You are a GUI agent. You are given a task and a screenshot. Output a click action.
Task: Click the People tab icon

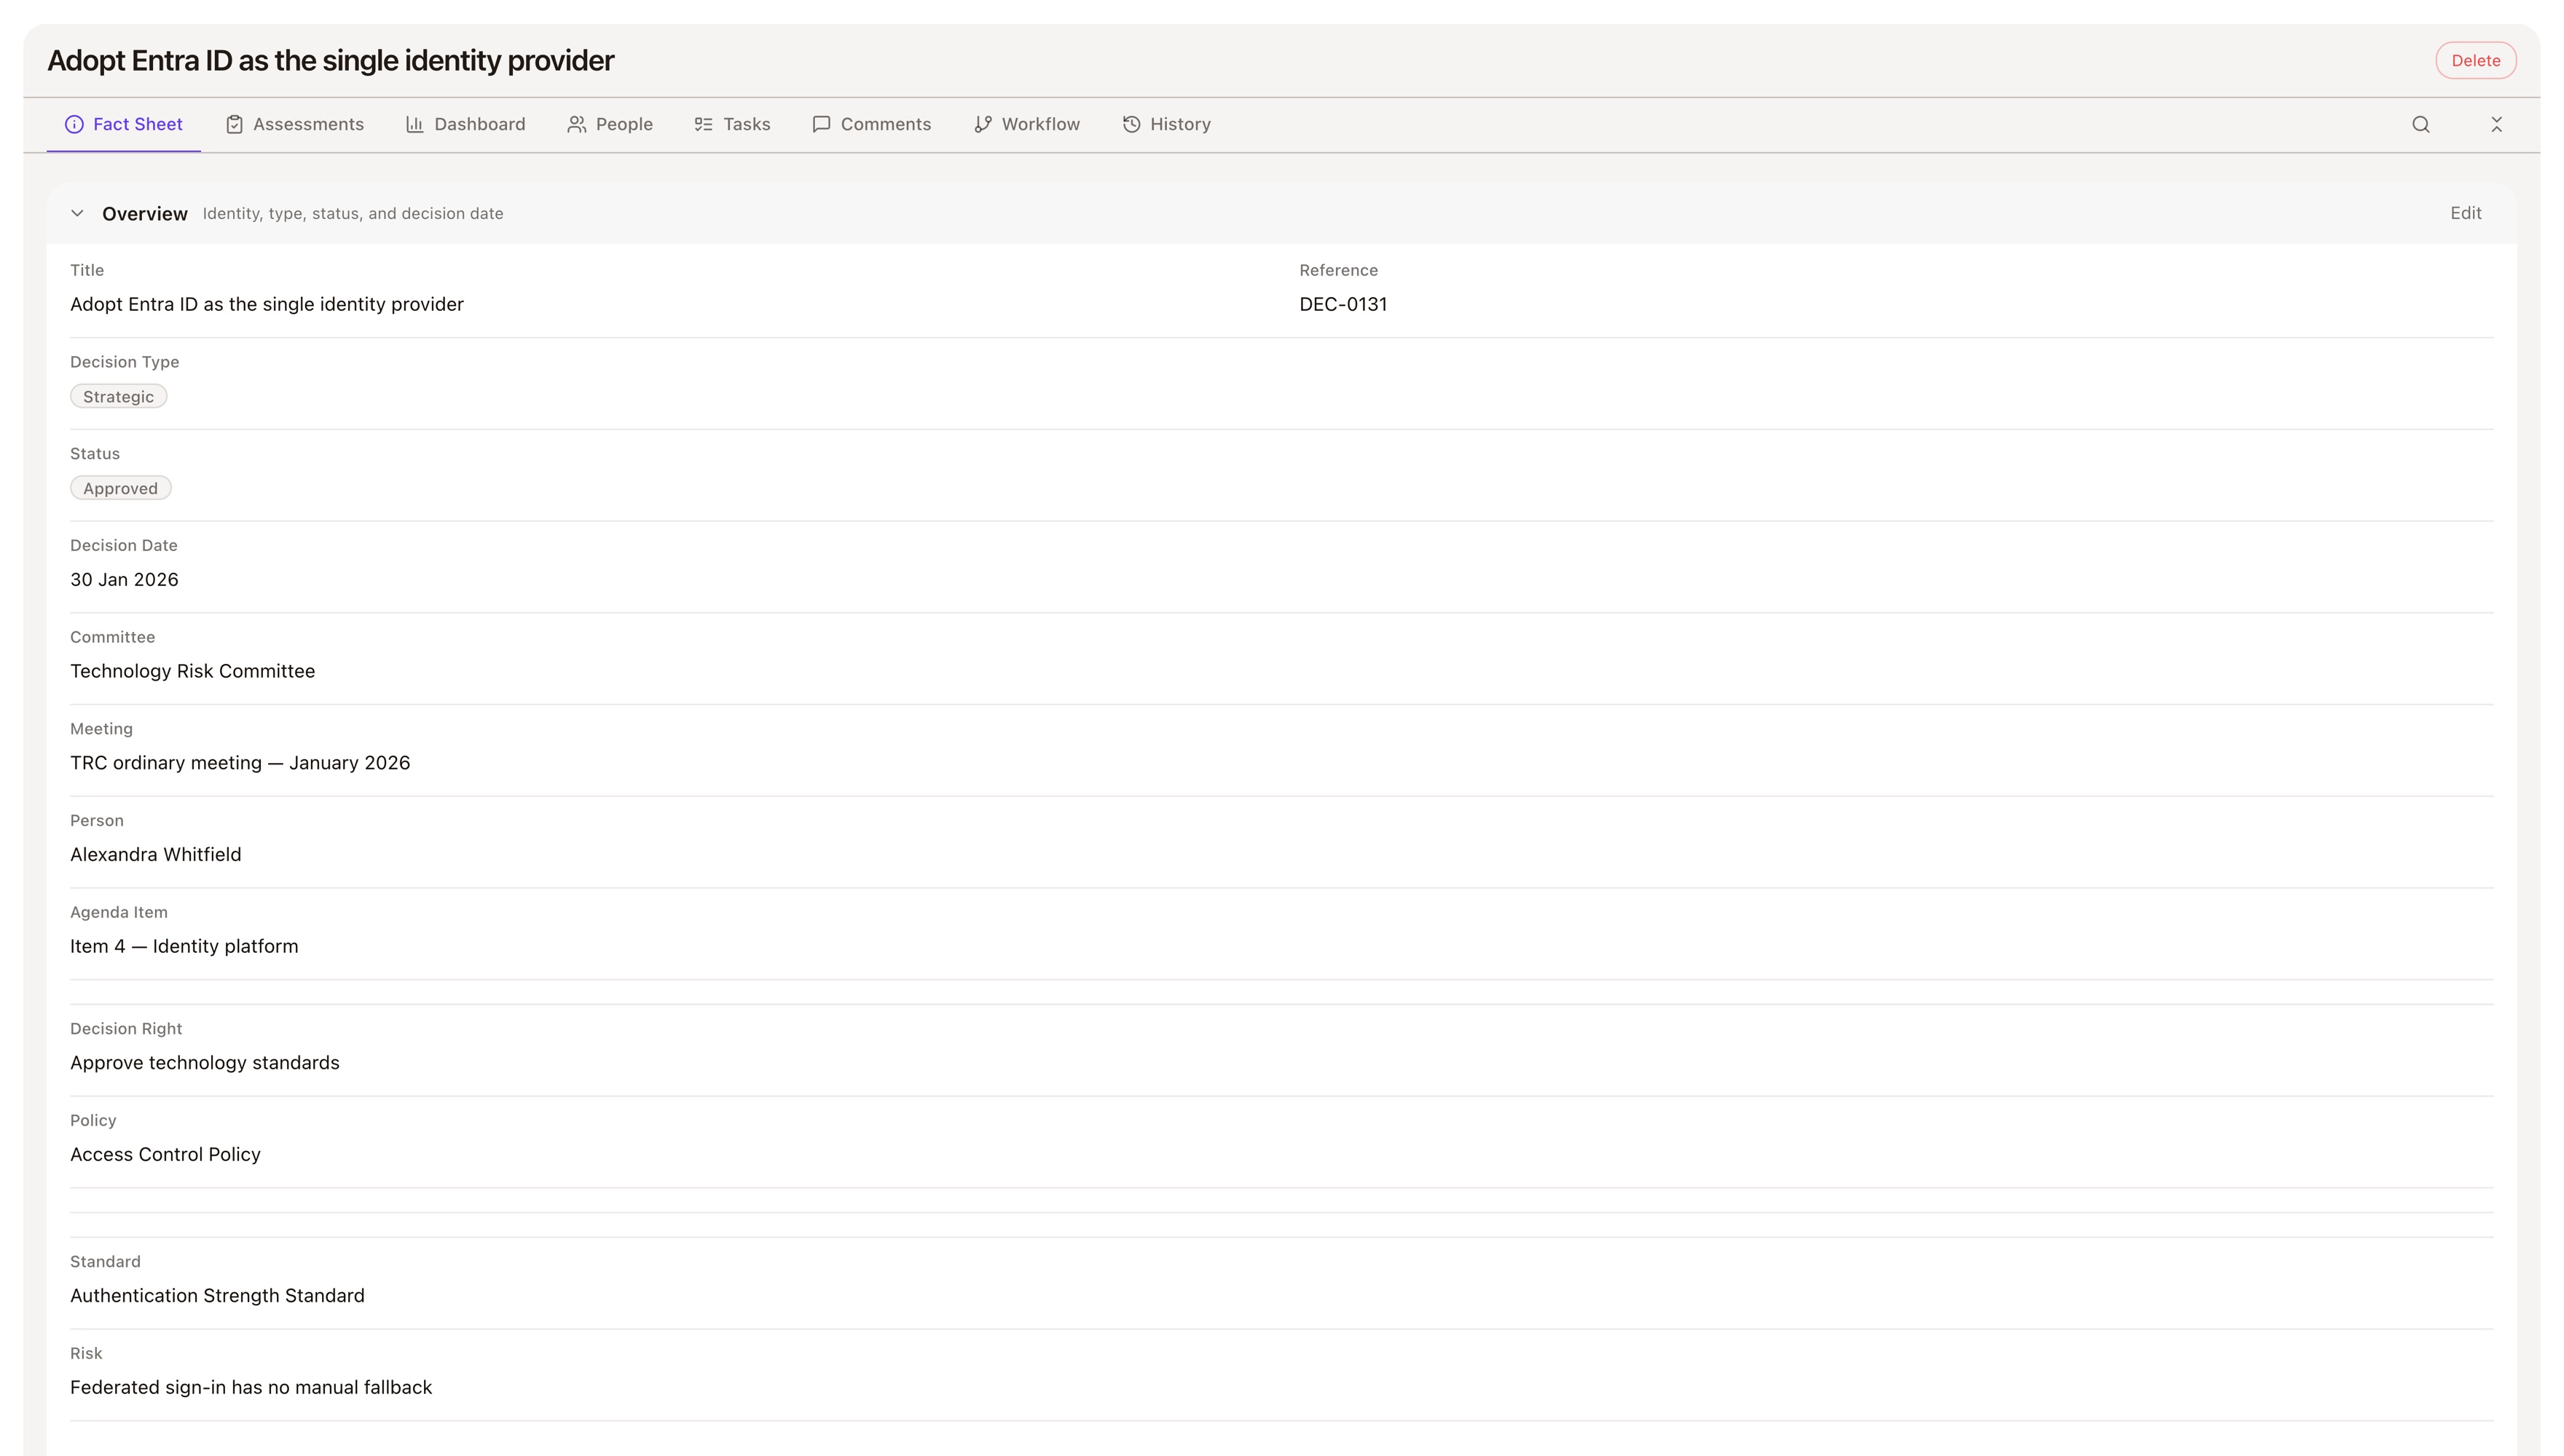point(576,124)
